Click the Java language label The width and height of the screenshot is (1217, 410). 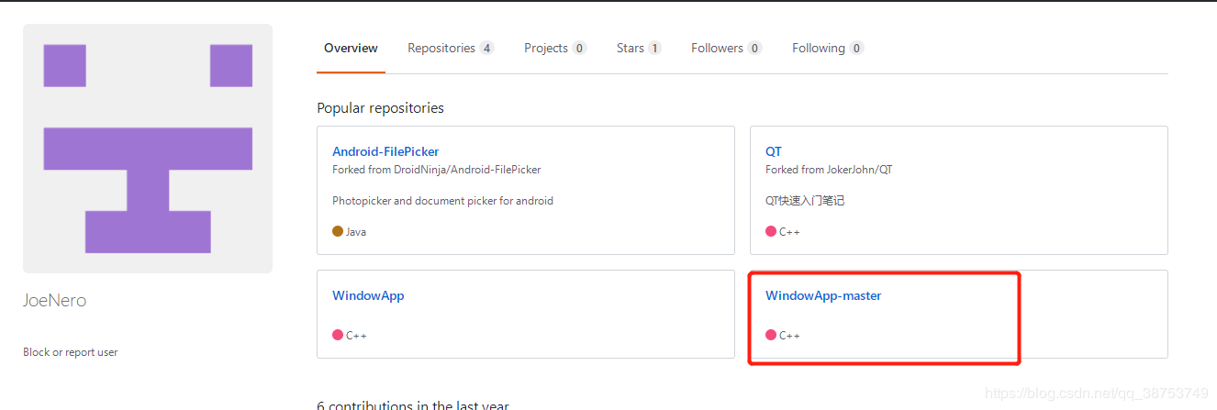click(356, 232)
